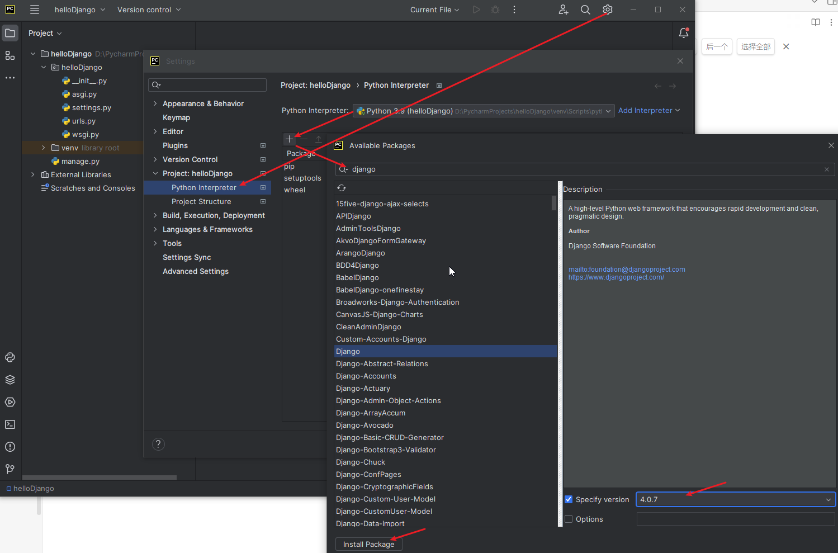Open Code With Me user icon
The width and height of the screenshot is (838, 553).
564,10
